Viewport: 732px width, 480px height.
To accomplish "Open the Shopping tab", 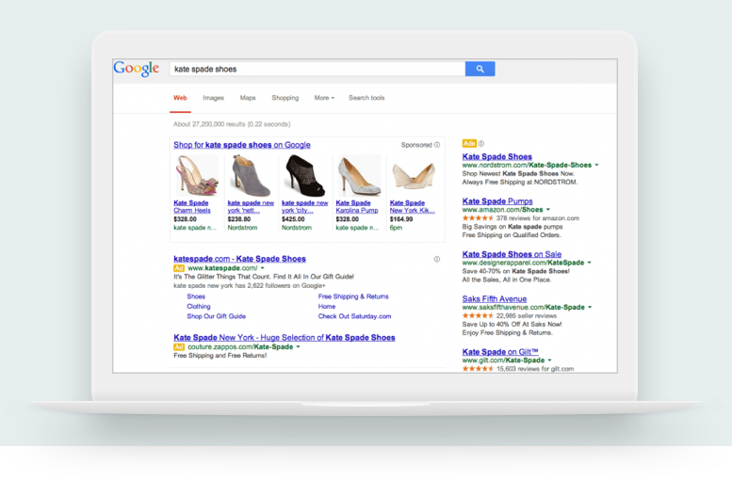I will tap(285, 98).
